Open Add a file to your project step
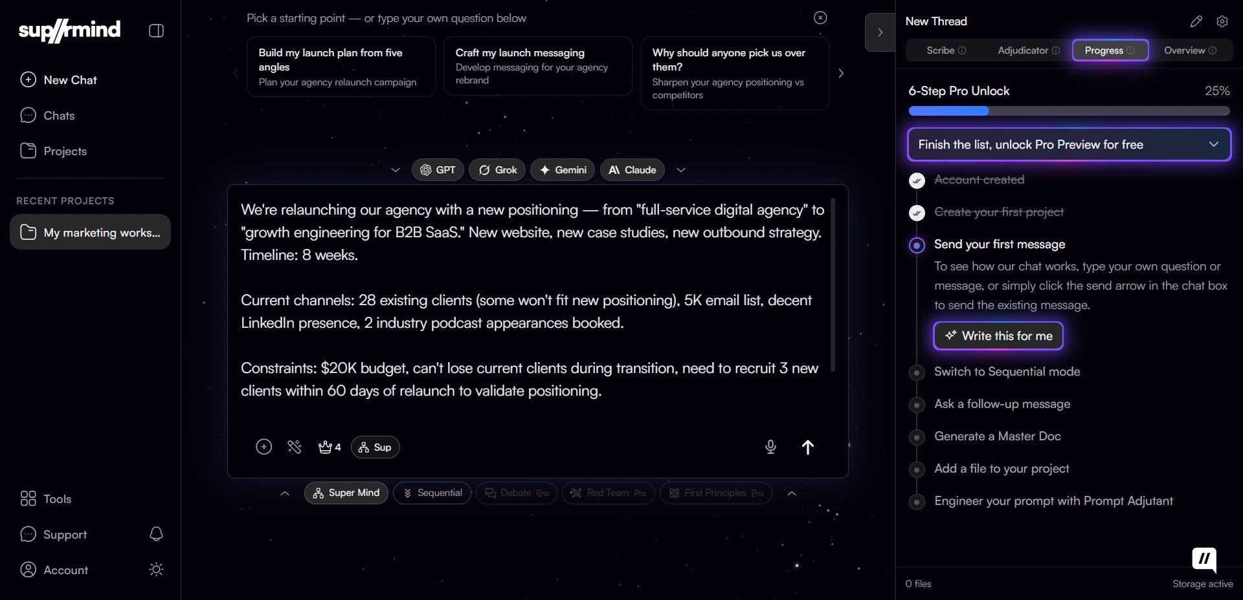1243x600 pixels. 1002,469
